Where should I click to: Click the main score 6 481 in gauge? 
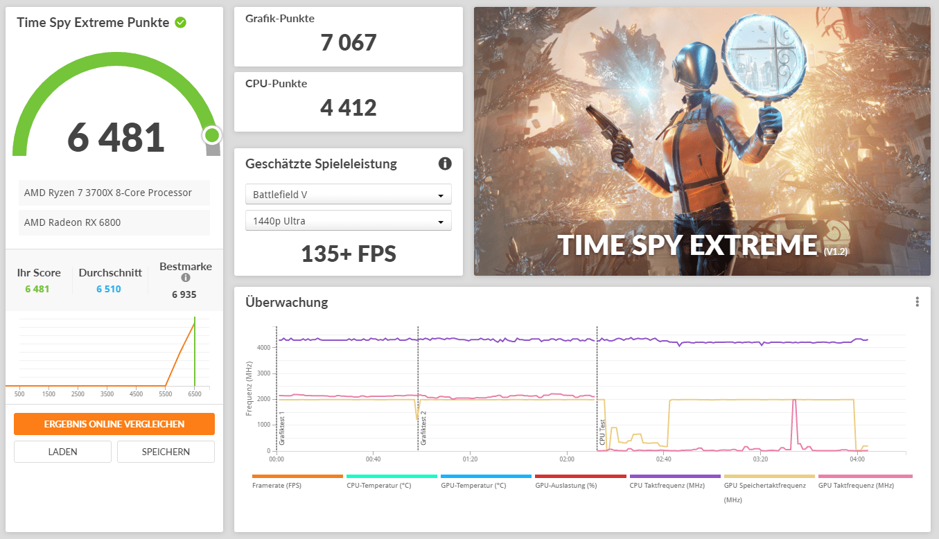tap(116, 137)
